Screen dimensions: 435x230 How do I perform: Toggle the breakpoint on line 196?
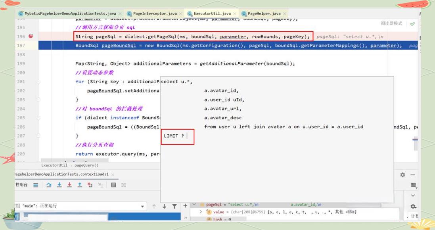[31, 36]
